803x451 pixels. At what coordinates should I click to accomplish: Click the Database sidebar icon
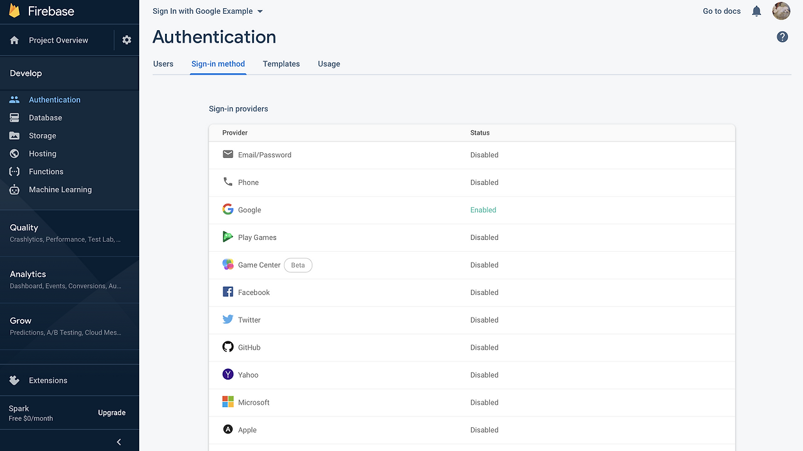[x=14, y=118]
